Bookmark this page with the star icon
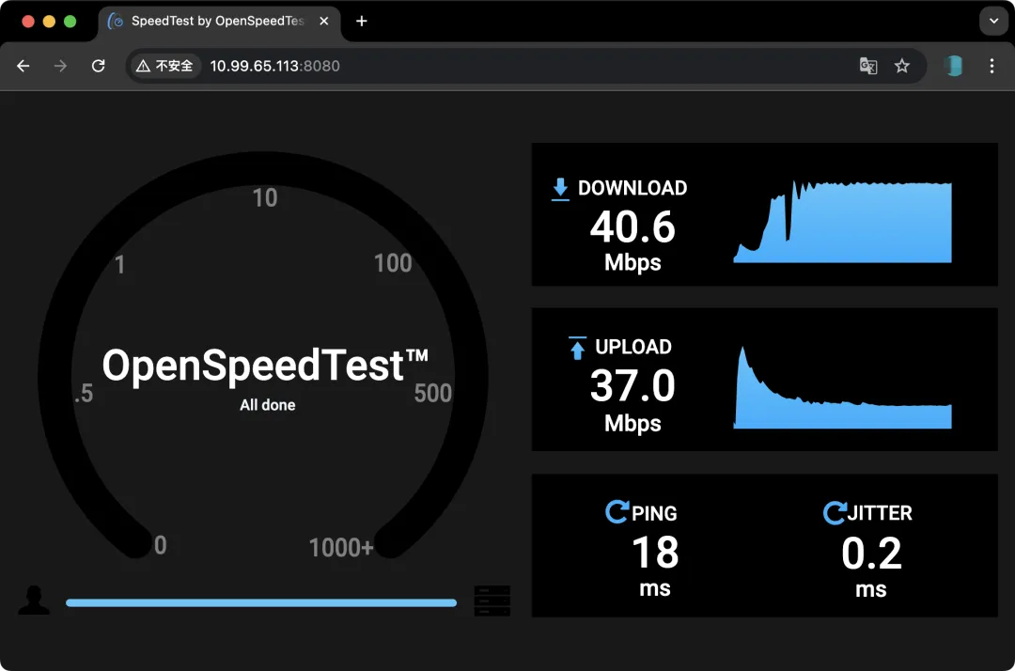The image size is (1015, 671). point(901,66)
